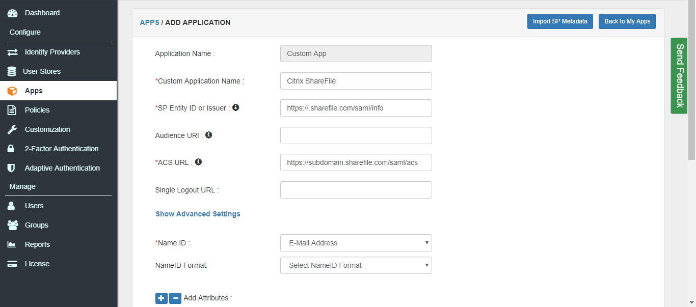The image size is (696, 307).
Task: Click the minus remove attribute button
Action: (x=175, y=298)
